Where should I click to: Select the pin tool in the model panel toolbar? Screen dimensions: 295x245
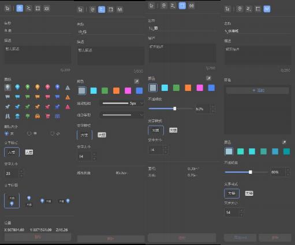[240, 9]
